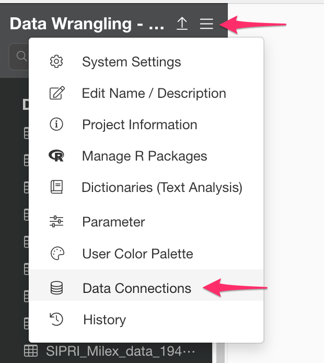Click the hamburger menu icon

206,24
